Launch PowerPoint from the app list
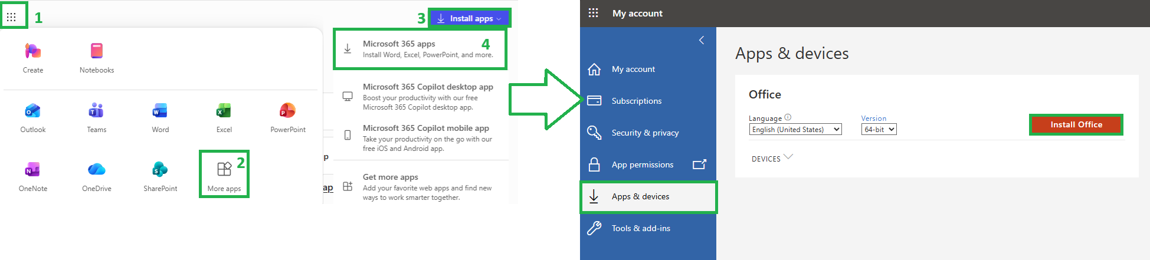1150x260 pixels. (288, 118)
